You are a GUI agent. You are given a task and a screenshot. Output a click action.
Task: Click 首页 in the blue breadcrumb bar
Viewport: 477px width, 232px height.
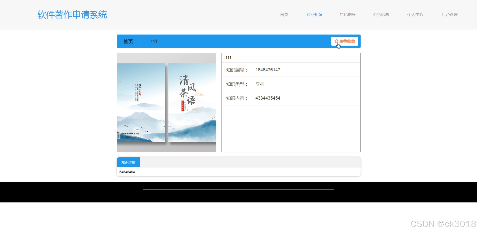pyautogui.click(x=128, y=41)
